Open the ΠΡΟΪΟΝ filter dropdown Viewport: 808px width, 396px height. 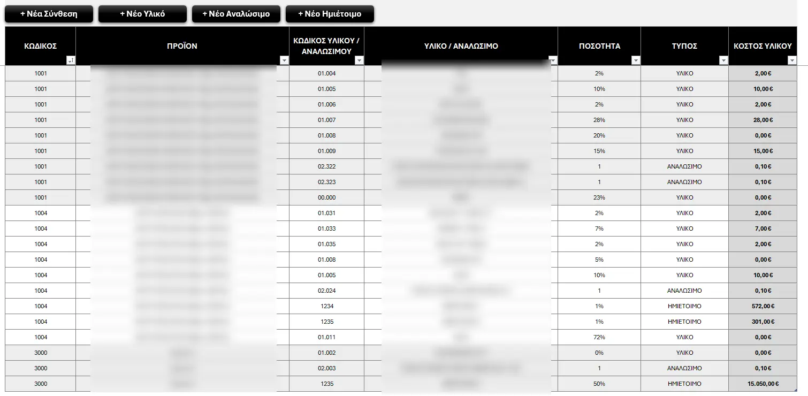(x=284, y=60)
